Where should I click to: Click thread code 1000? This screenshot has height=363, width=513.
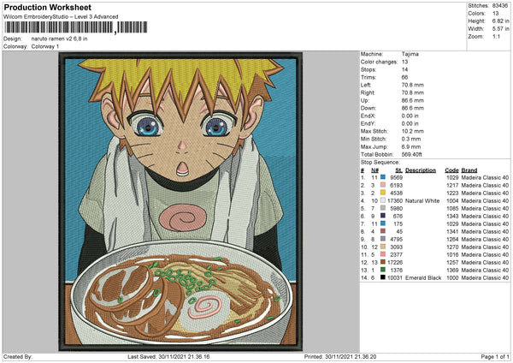452,277
